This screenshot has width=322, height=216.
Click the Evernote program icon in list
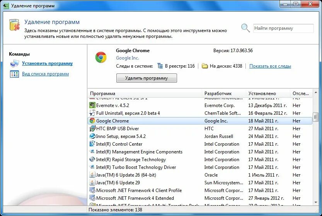pyautogui.click(x=92, y=105)
